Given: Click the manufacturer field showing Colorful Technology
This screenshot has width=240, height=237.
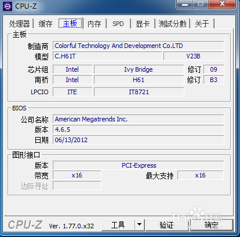Looking at the screenshot, I should tap(139, 46).
